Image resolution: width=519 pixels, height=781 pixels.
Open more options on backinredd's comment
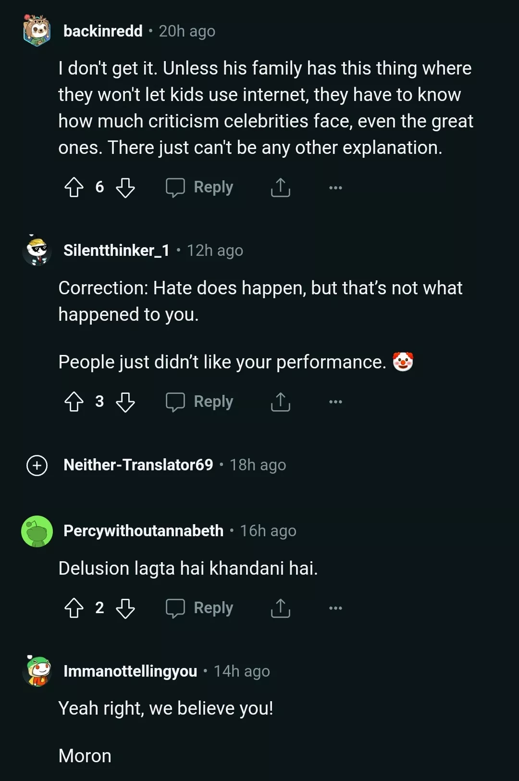click(x=335, y=187)
